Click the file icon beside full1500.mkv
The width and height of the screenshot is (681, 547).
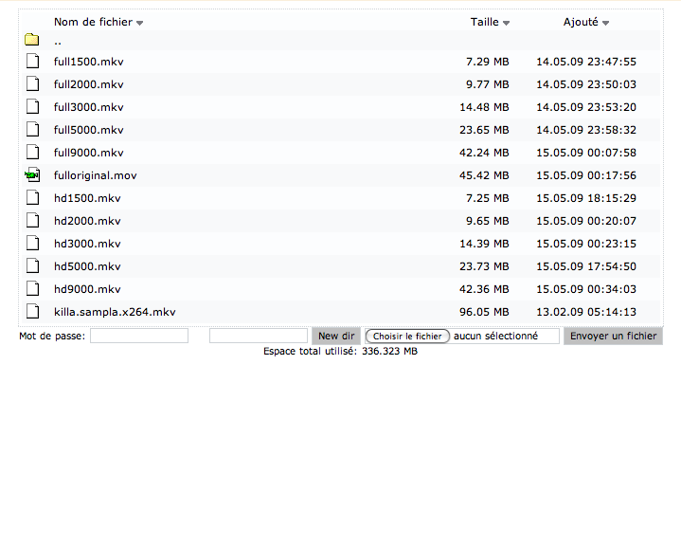tap(32, 61)
